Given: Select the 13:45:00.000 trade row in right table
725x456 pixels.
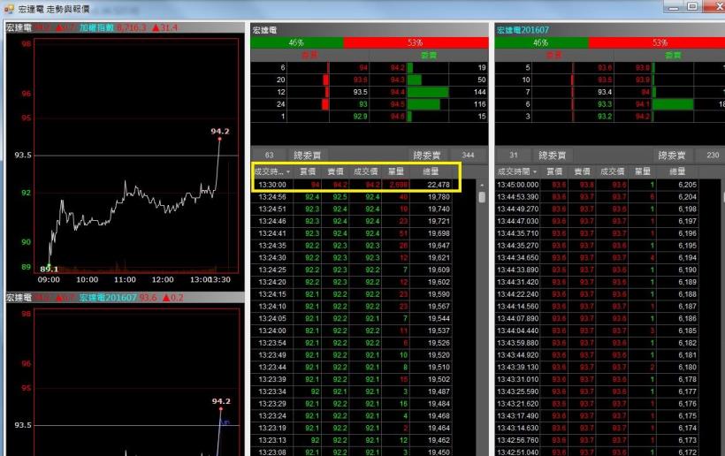Looking at the screenshot, I should click(601, 185).
